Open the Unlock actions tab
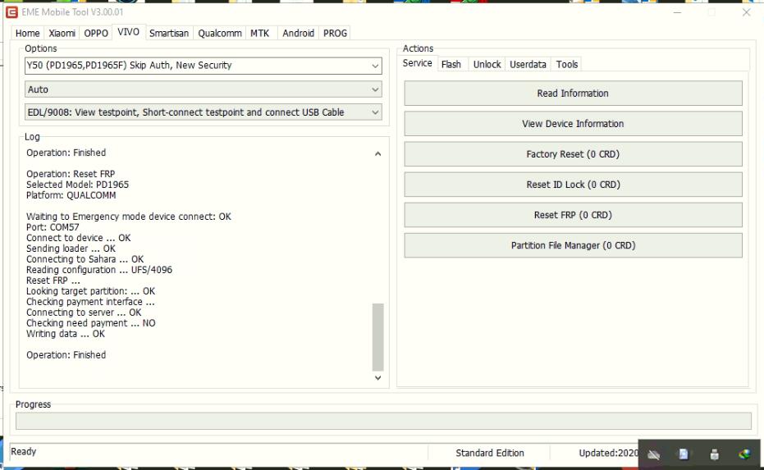764x470 pixels. tap(487, 64)
